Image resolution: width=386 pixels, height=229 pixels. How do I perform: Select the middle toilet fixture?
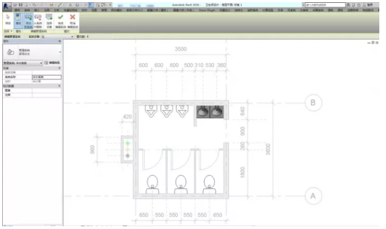coord(181,185)
